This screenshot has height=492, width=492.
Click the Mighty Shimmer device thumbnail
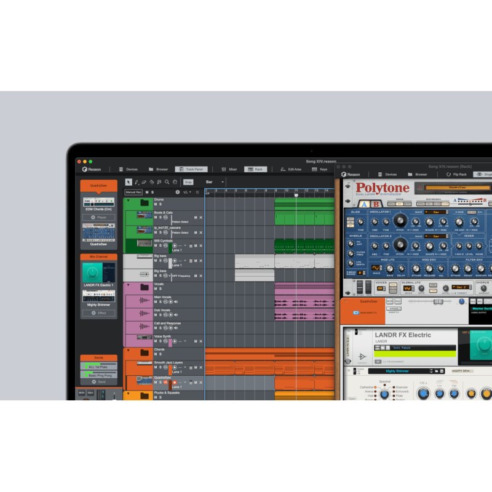coord(98,296)
